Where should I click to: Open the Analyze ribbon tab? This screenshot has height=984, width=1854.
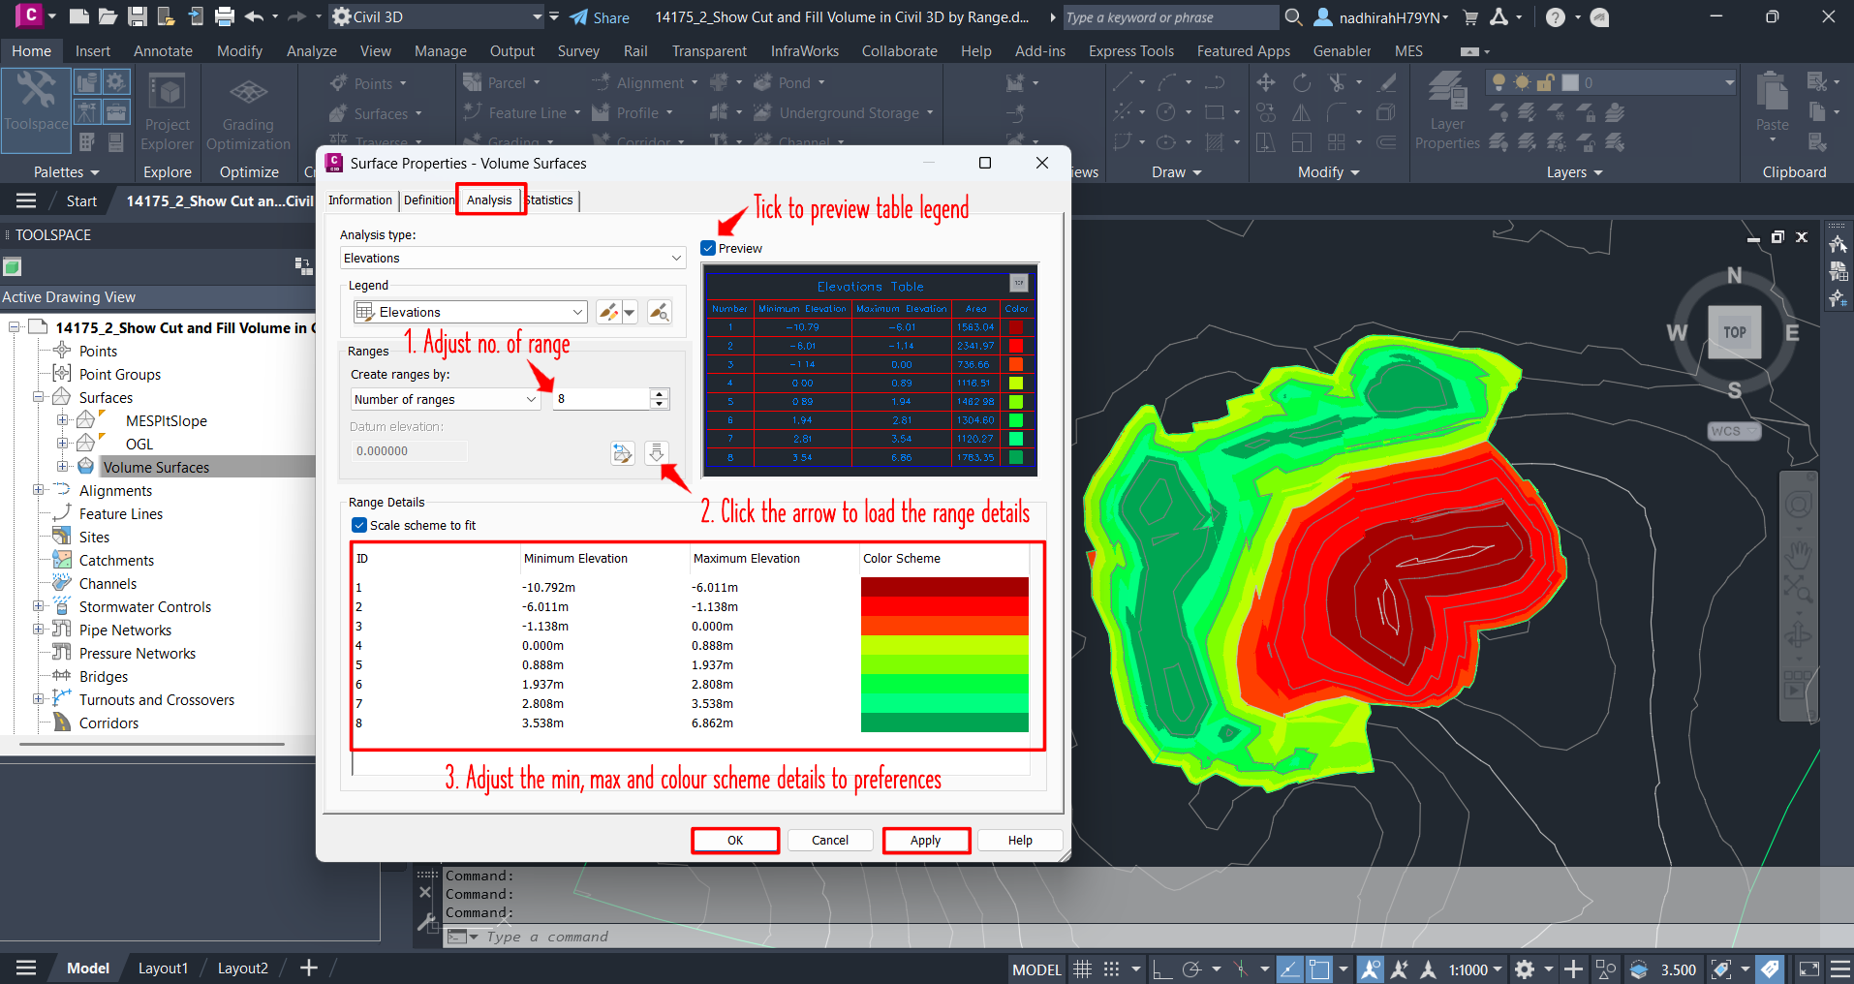tap(311, 50)
